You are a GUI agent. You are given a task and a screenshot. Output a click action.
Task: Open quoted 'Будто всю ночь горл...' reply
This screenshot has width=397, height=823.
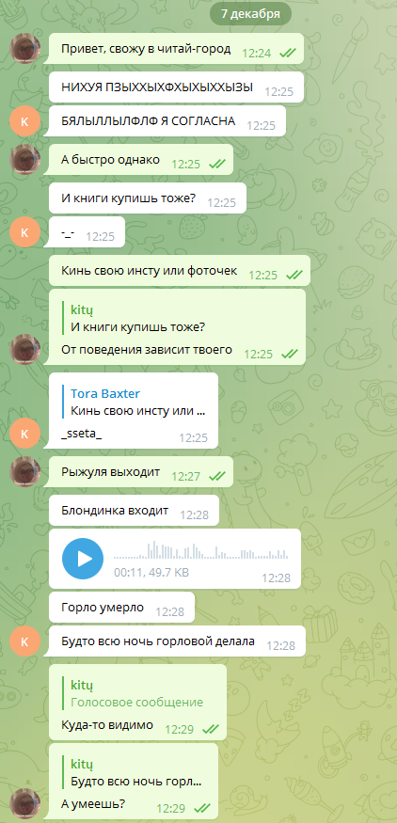click(135, 772)
